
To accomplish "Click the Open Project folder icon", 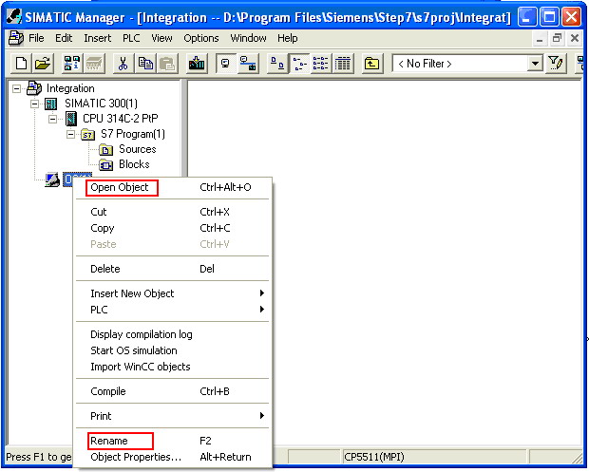I will coord(43,63).
